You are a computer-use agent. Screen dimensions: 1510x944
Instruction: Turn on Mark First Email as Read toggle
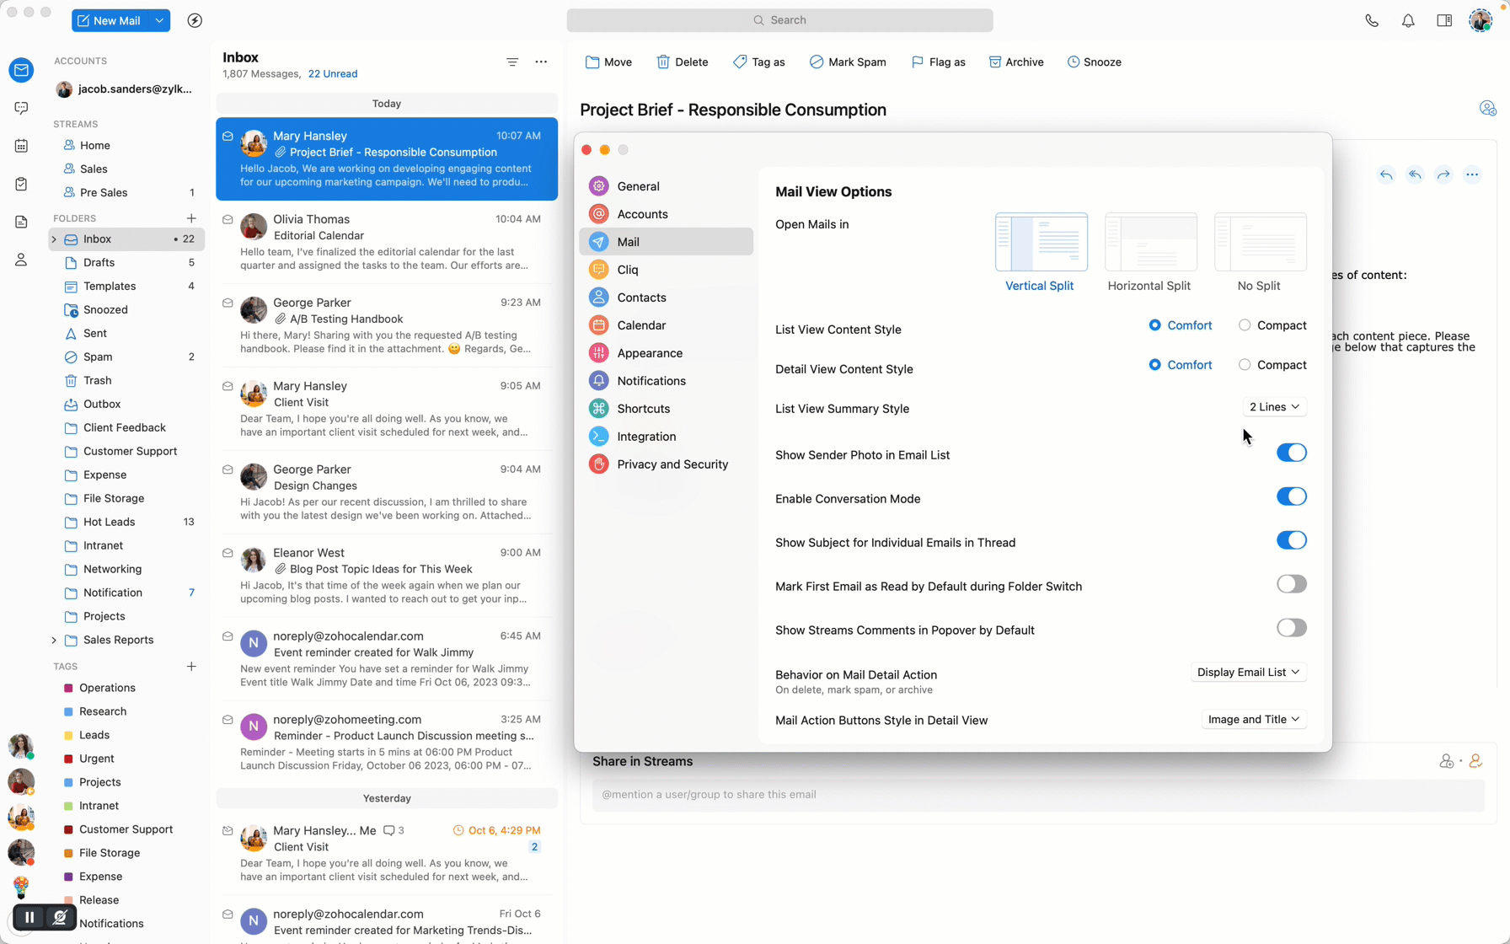pyautogui.click(x=1291, y=585)
